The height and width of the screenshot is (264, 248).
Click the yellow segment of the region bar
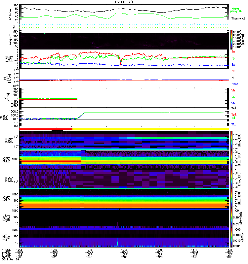151,129
